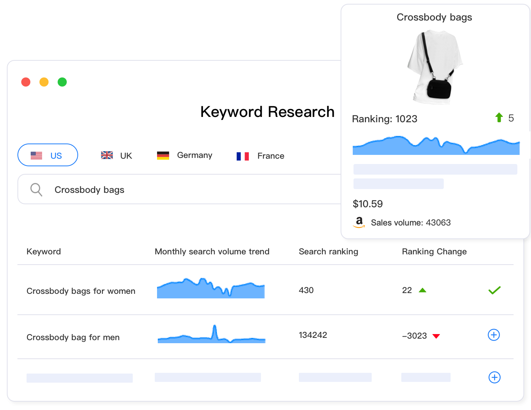Viewport: 531px width, 410px height.
Task: Select the US flag icon
Action: [36, 155]
